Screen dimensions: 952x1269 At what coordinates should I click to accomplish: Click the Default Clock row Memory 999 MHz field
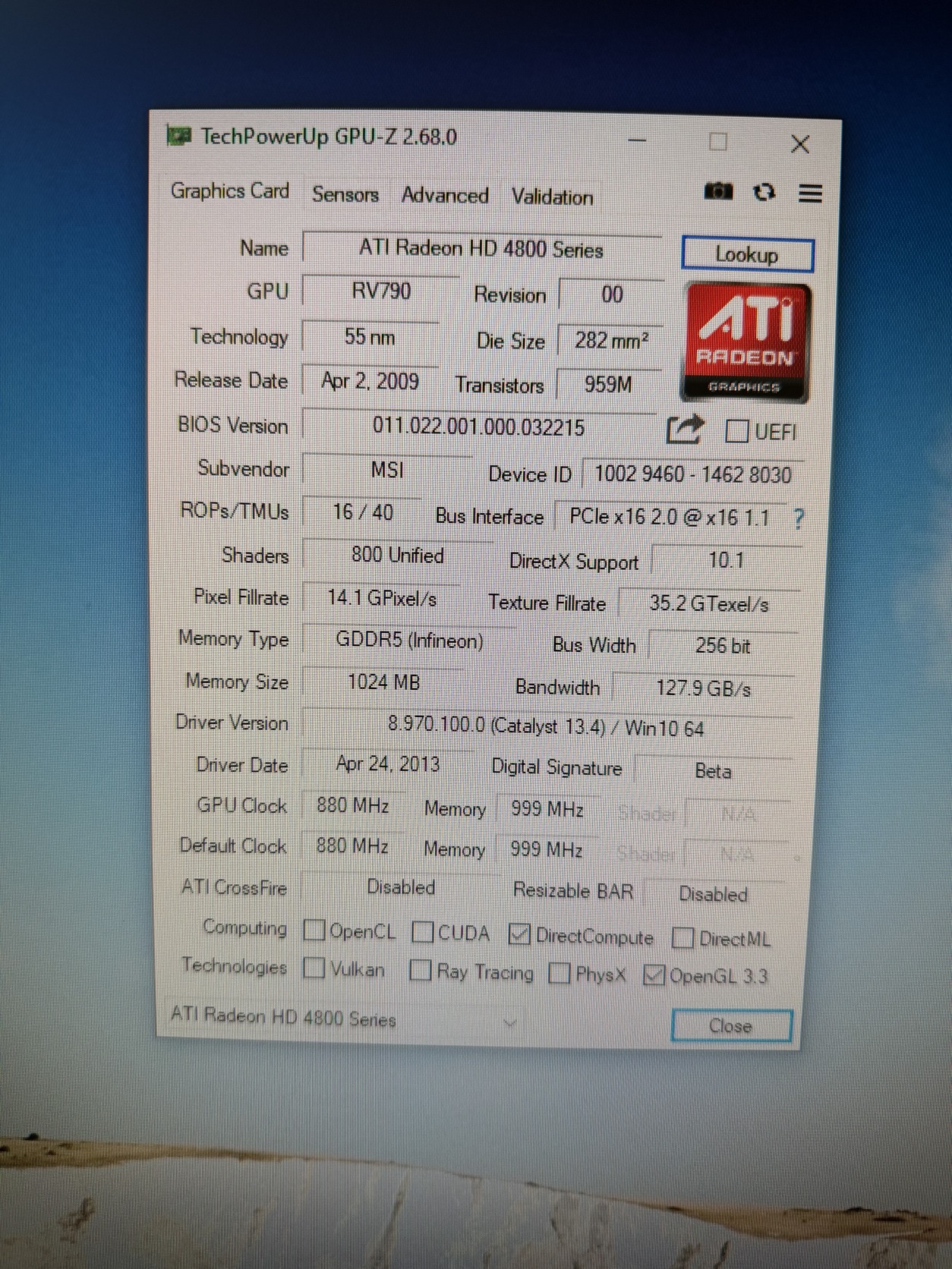tap(546, 849)
